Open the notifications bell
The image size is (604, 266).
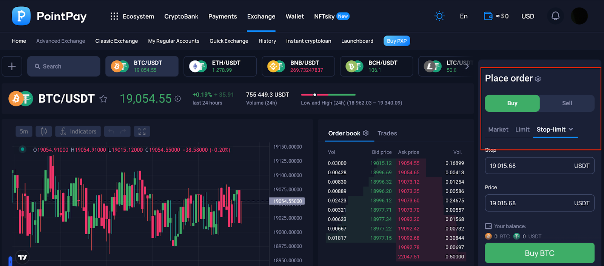tap(555, 16)
